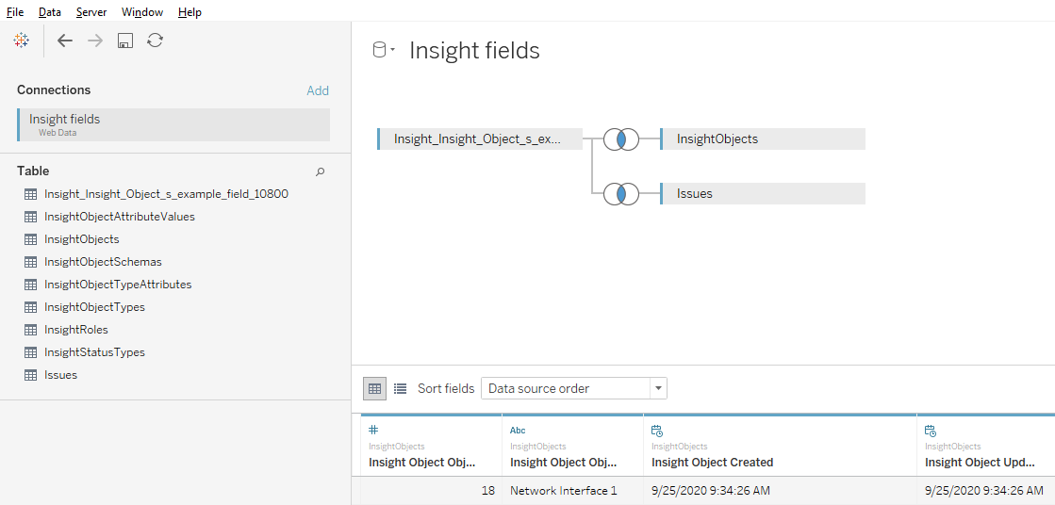Click the save icon in toolbar

click(x=124, y=41)
